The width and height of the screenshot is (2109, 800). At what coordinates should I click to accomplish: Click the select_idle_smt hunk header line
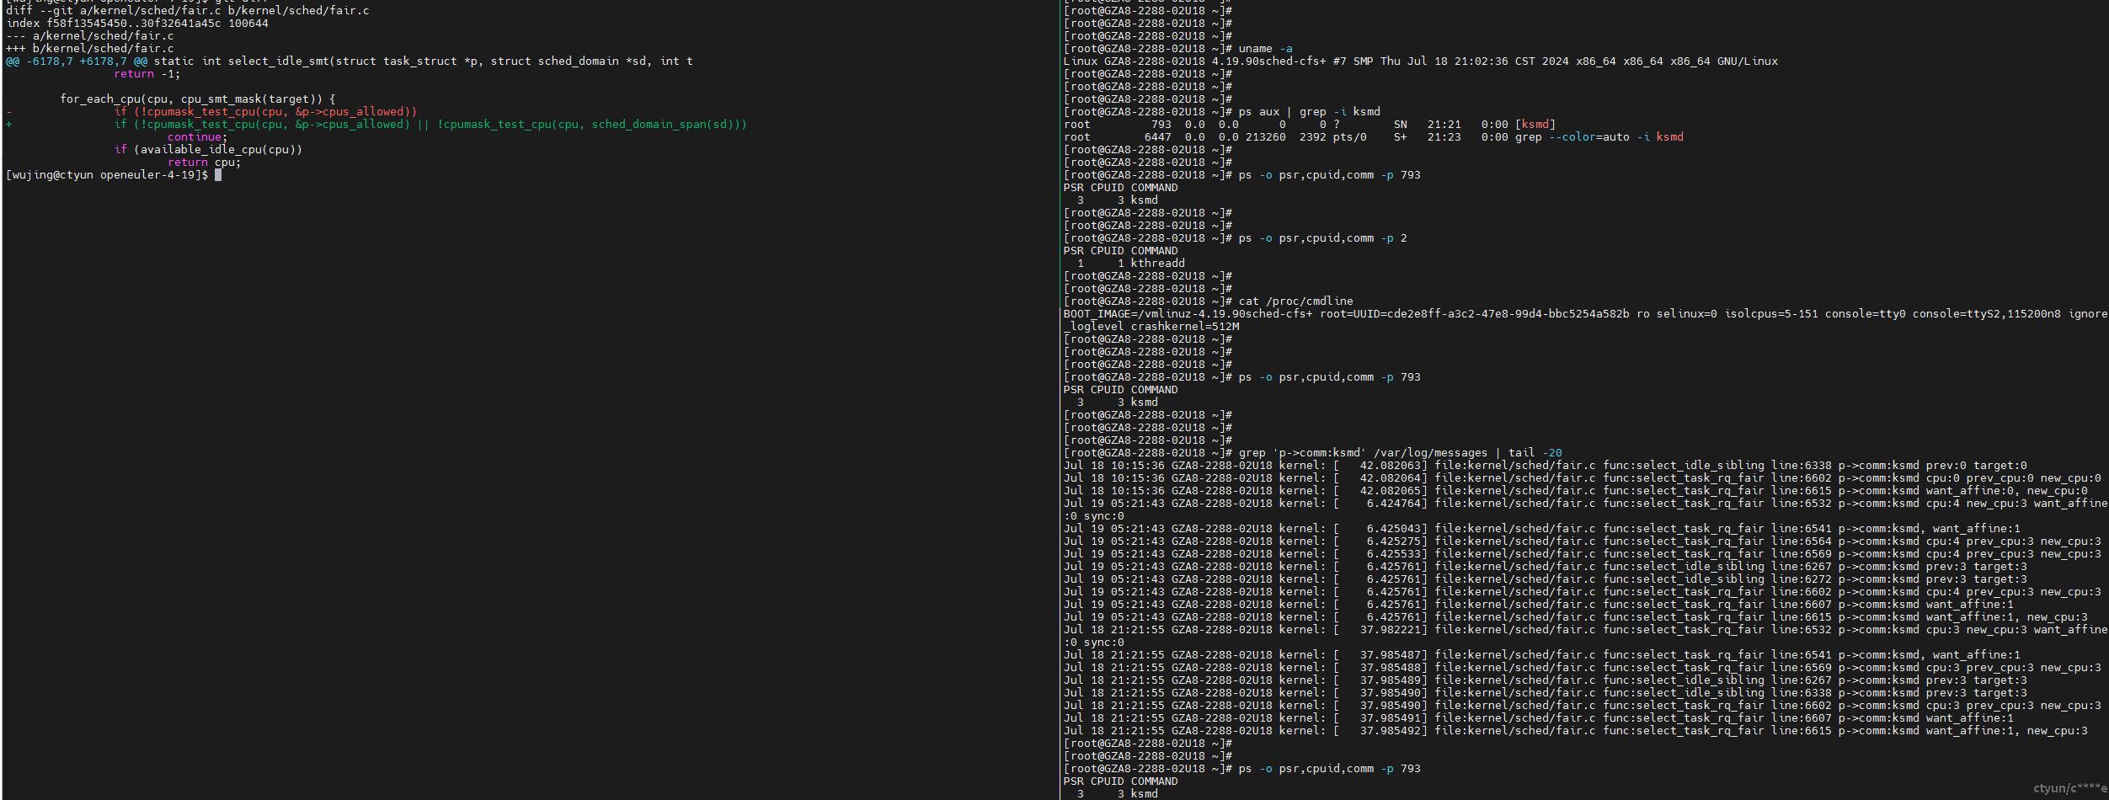(x=350, y=61)
